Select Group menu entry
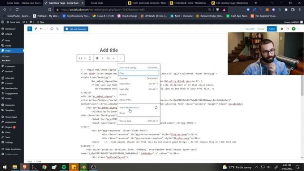 pos(138,113)
